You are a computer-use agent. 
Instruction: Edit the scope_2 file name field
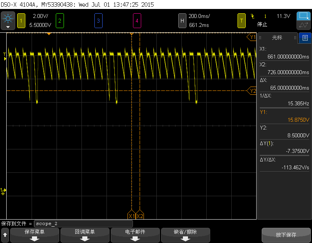pyautogui.click(x=83, y=224)
